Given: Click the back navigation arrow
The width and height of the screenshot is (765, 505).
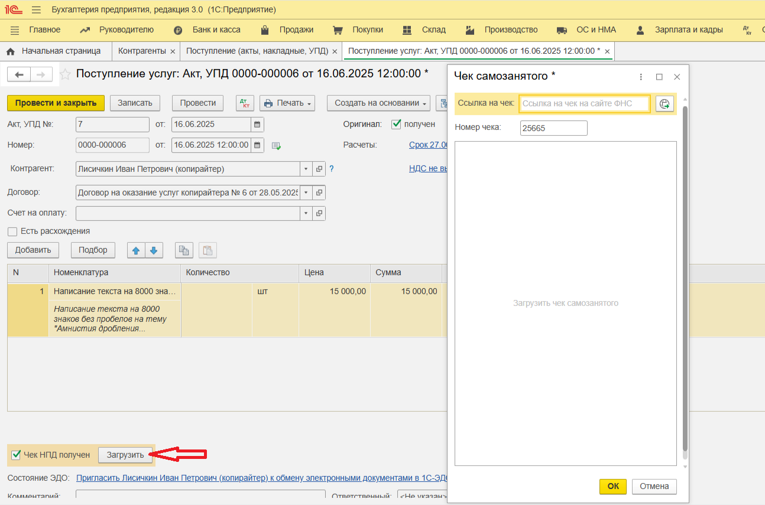Looking at the screenshot, I should [19, 74].
